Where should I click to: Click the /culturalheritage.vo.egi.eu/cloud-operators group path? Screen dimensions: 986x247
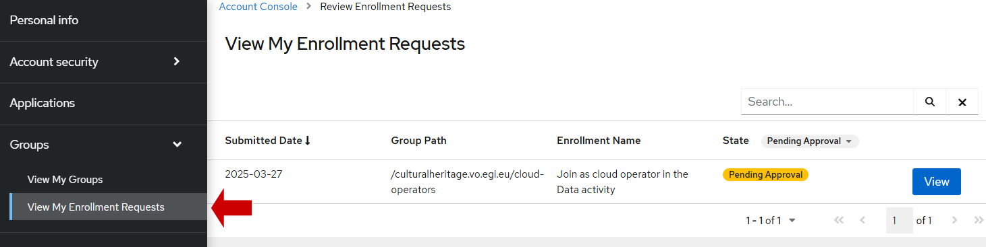pyautogui.click(x=467, y=182)
